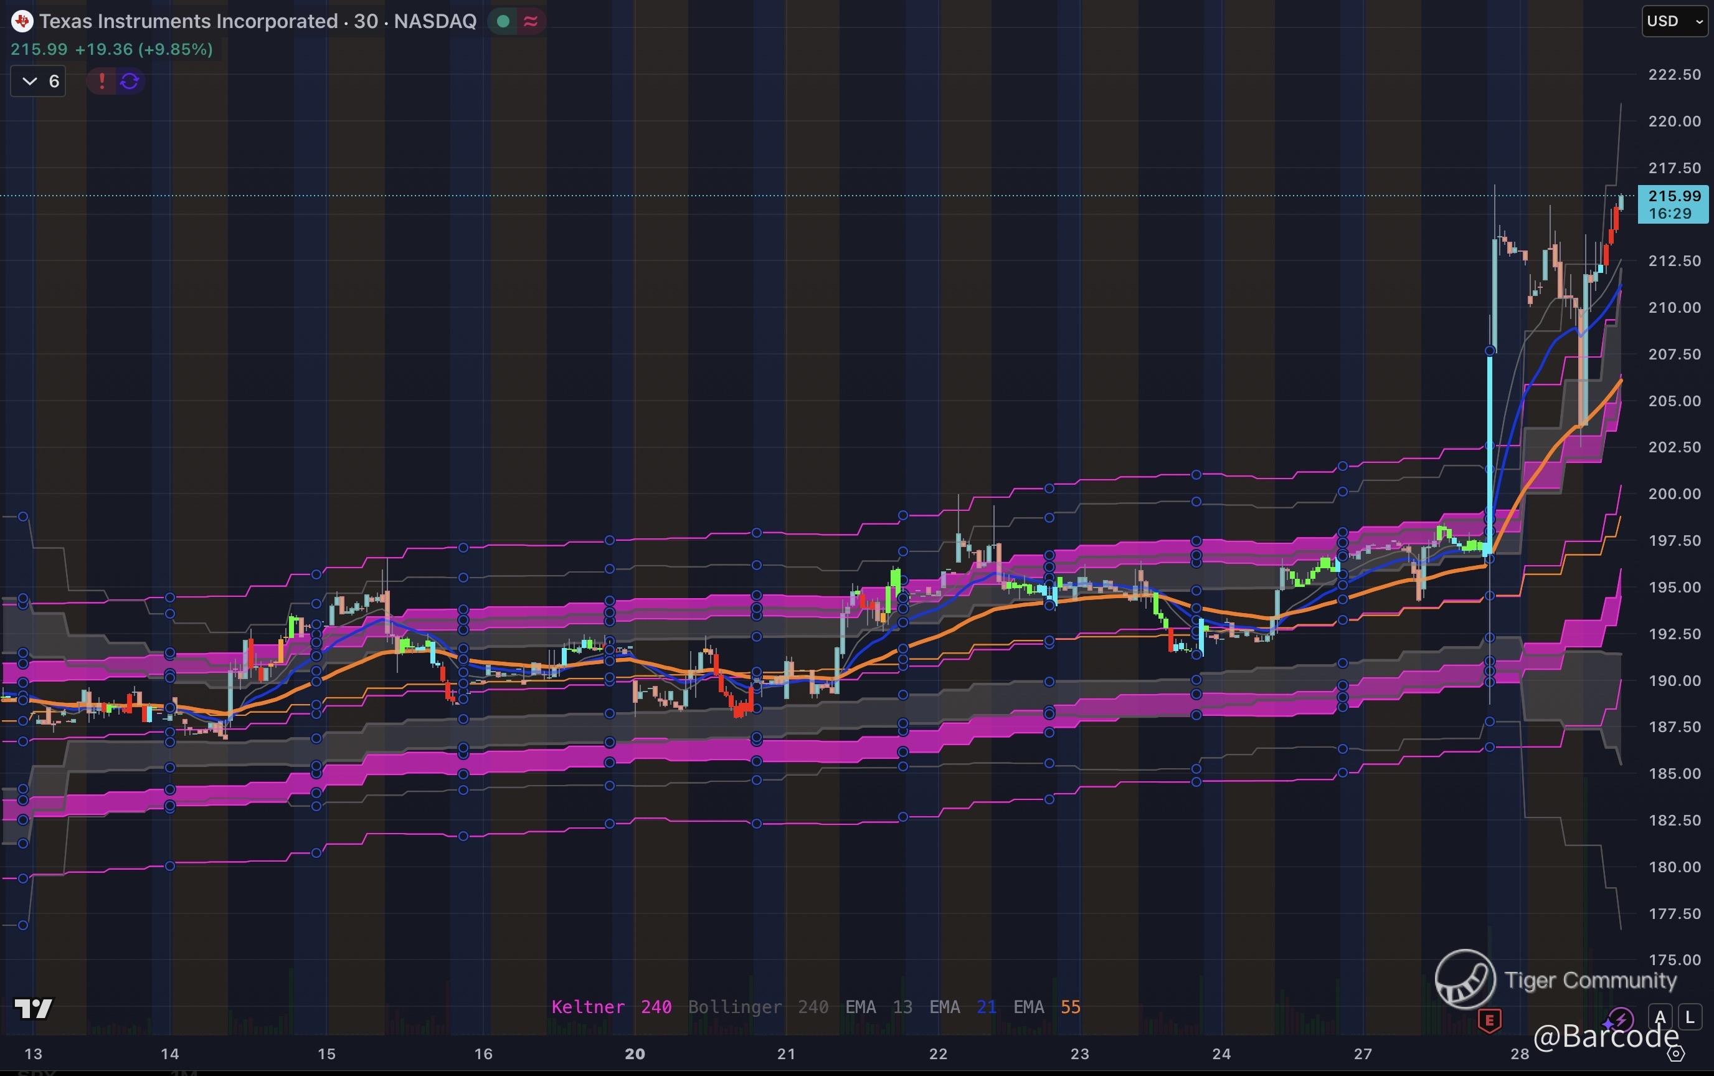Click the pink wavy data-type icon
Image resolution: width=1714 pixels, height=1076 pixels.
[x=531, y=21]
